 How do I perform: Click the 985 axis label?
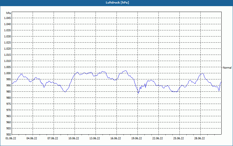coord(8,92)
